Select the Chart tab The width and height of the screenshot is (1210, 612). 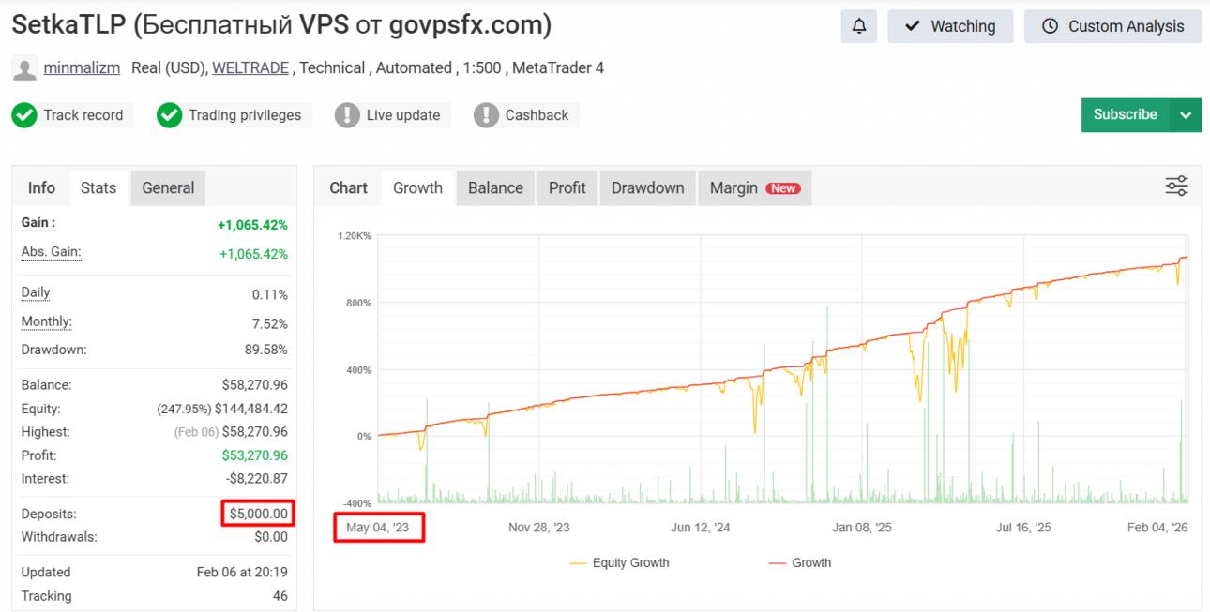(x=348, y=187)
